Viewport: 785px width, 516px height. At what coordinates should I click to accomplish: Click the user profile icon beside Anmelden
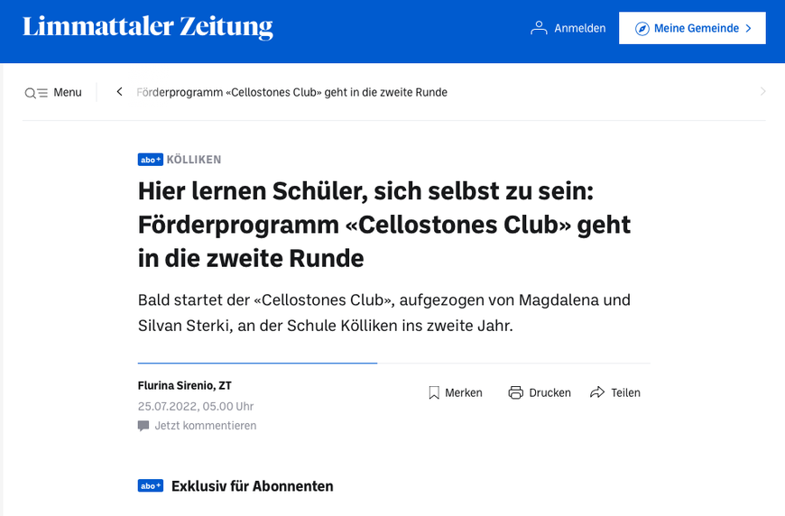click(x=539, y=28)
